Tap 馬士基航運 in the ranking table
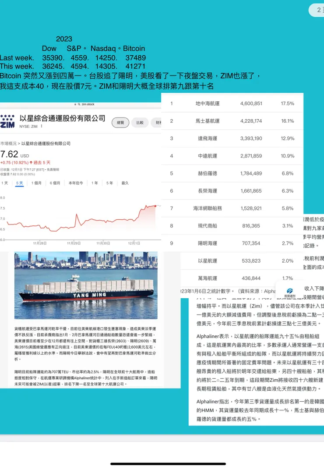 [x=208, y=121]
